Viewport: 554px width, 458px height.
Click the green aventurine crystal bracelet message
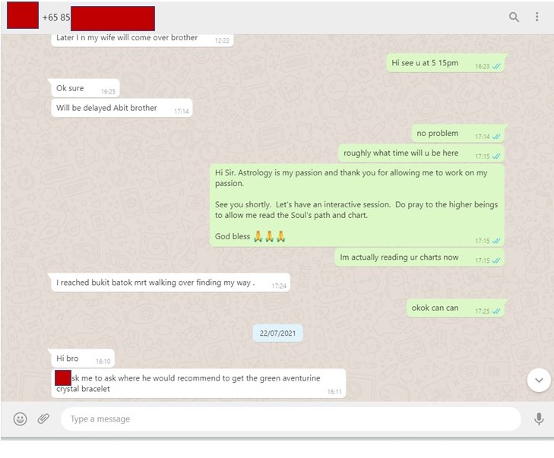coord(198,384)
